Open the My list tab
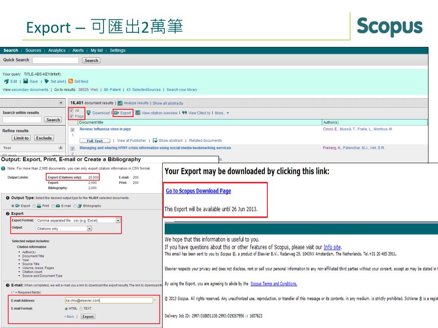This screenshot has height=328, width=438. point(97,50)
